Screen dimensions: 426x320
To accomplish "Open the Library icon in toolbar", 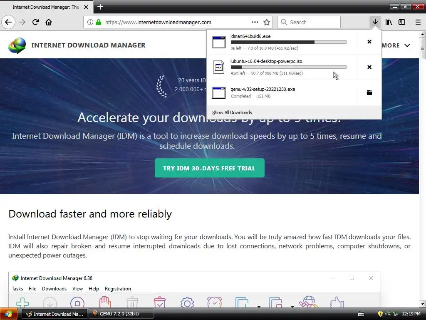I will click(389, 22).
